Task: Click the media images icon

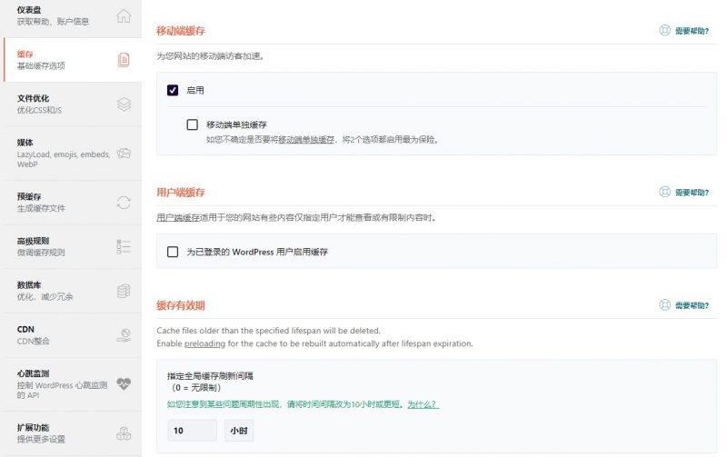Action: pos(124,154)
